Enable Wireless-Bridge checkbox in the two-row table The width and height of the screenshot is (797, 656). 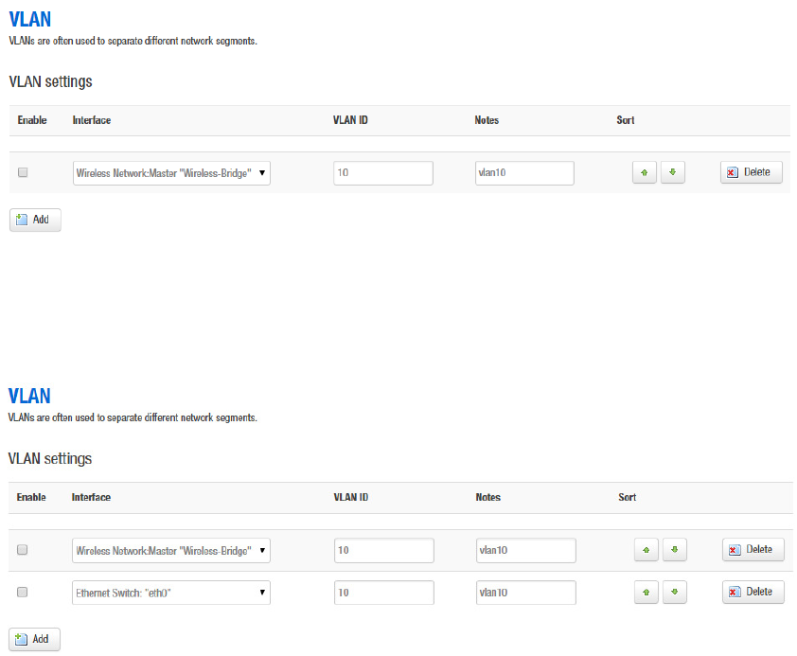click(23, 550)
